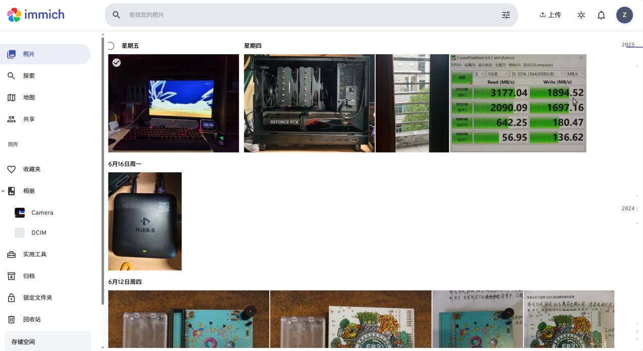Click the sidebar vertical scrollbar
Viewport: 643px width, 351px height.
tap(103, 171)
